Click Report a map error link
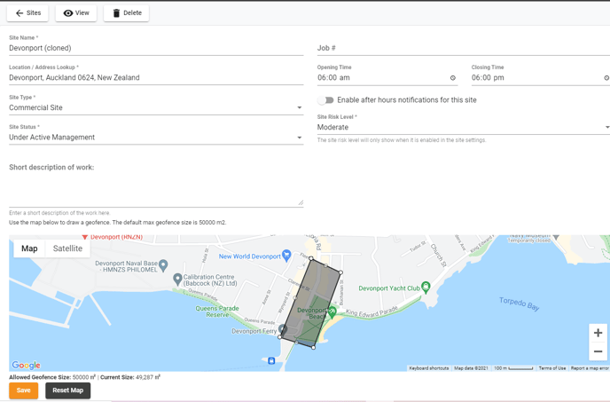This screenshot has width=610, height=402. (590, 368)
